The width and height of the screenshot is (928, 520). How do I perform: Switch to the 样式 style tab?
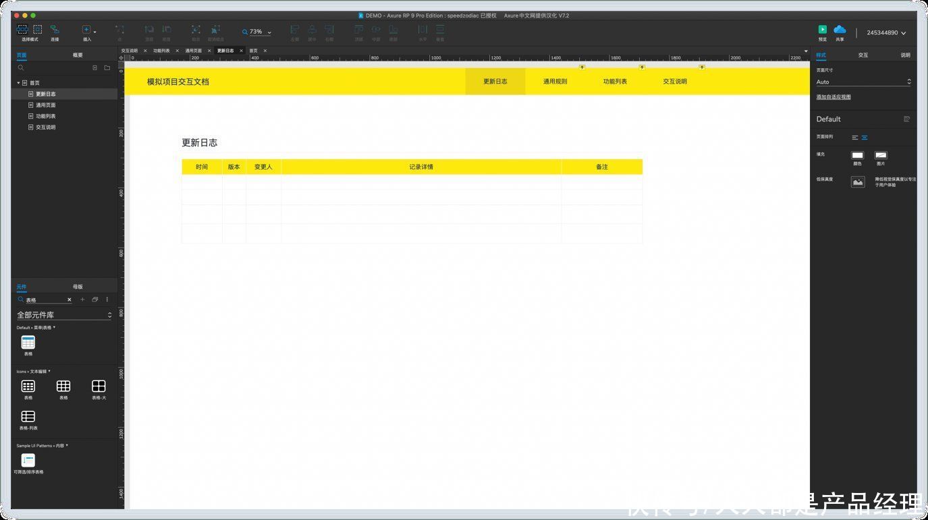(821, 55)
